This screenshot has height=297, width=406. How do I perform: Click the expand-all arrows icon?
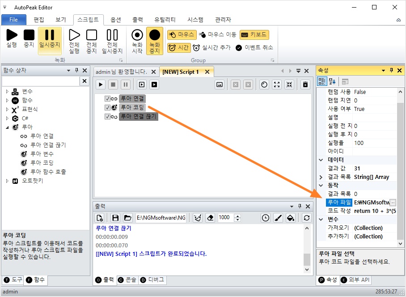(x=277, y=85)
